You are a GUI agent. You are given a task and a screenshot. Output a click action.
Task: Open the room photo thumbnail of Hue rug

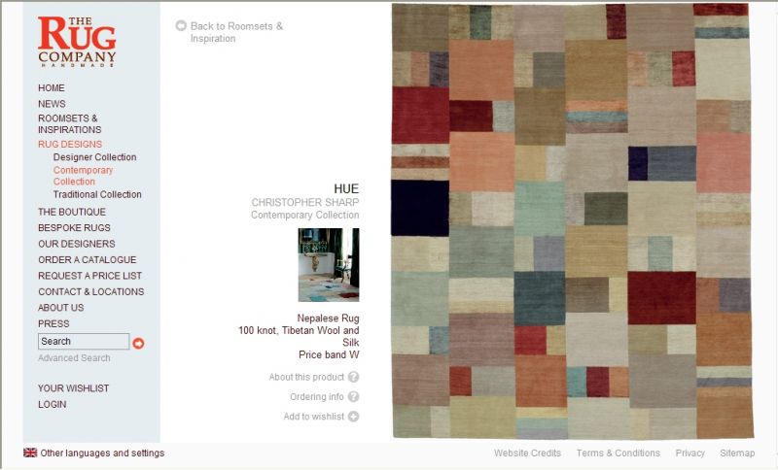[329, 264]
